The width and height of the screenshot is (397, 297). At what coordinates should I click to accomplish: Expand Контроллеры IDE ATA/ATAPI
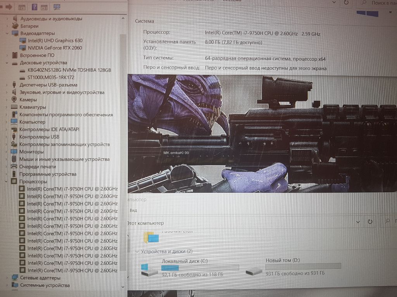tap(7, 129)
